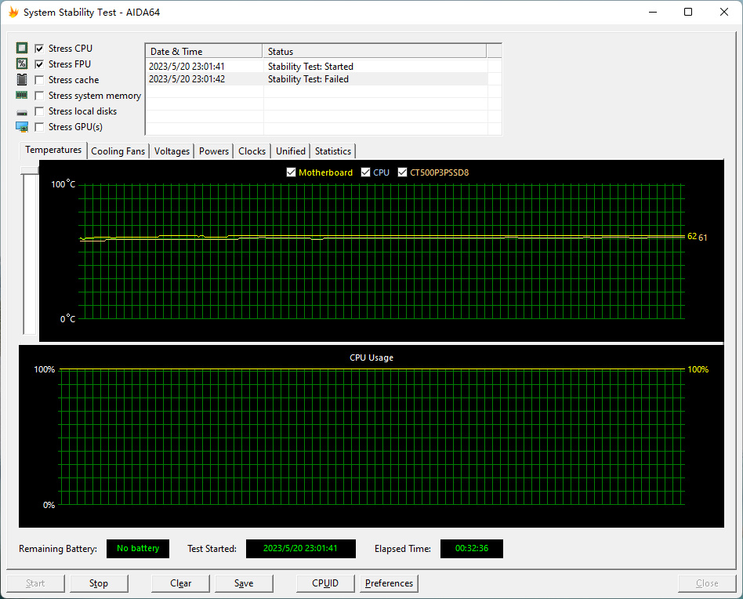743x599 pixels.
Task: Click the cache chip icon
Action: (x=22, y=79)
